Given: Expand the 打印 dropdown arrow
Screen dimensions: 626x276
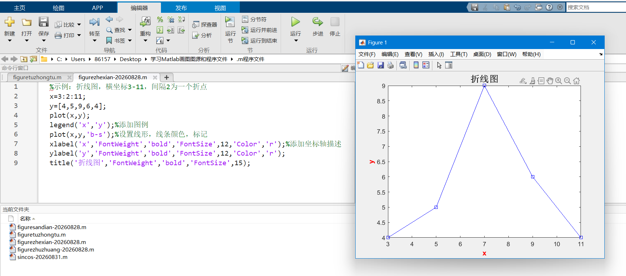Looking at the screenshot, I should click(79, 35).
